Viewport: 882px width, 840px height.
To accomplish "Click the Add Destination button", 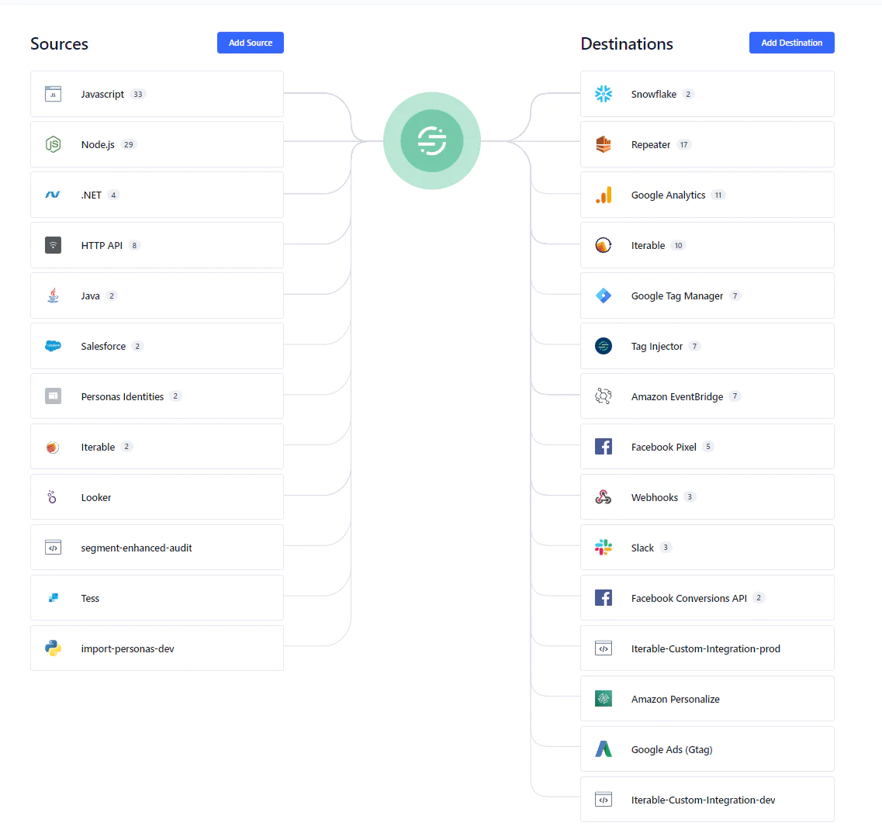I will click(x=791, y=43).
